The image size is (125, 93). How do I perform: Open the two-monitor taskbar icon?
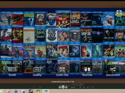pos(23,91)
